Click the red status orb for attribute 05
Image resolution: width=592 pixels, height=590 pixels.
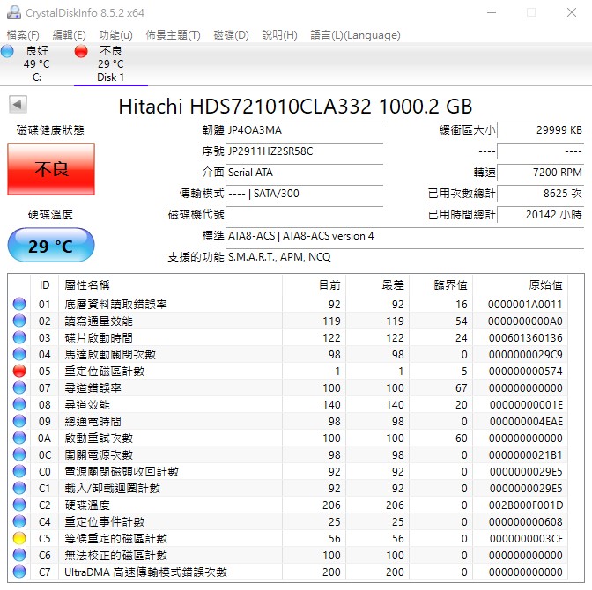[x=19, y=371]
